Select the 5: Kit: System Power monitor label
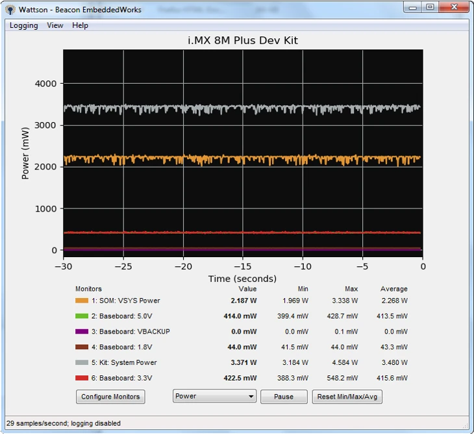 click(x=124, y=363)
